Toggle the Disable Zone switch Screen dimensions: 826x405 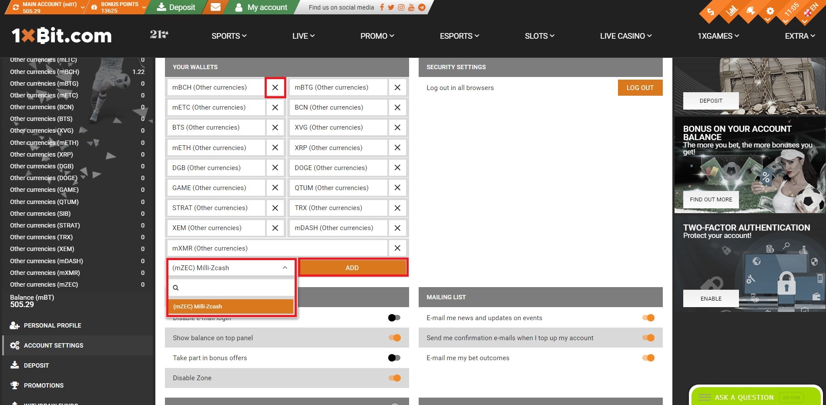tap(395, 378)
